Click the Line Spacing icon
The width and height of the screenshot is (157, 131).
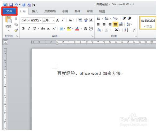(128, 24)
